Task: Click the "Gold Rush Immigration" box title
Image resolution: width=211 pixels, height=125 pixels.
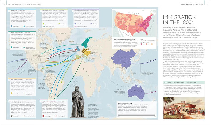Action: tap(82, 10)
